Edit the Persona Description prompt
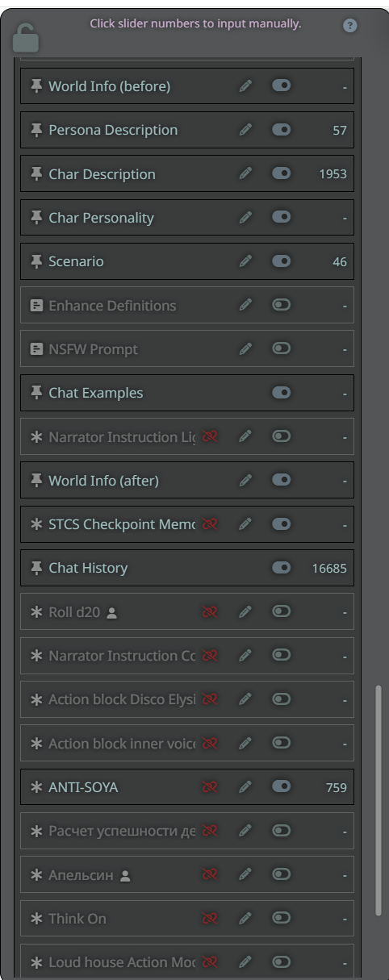The width and height of the screenshot is (389, 980). [245, 130]
